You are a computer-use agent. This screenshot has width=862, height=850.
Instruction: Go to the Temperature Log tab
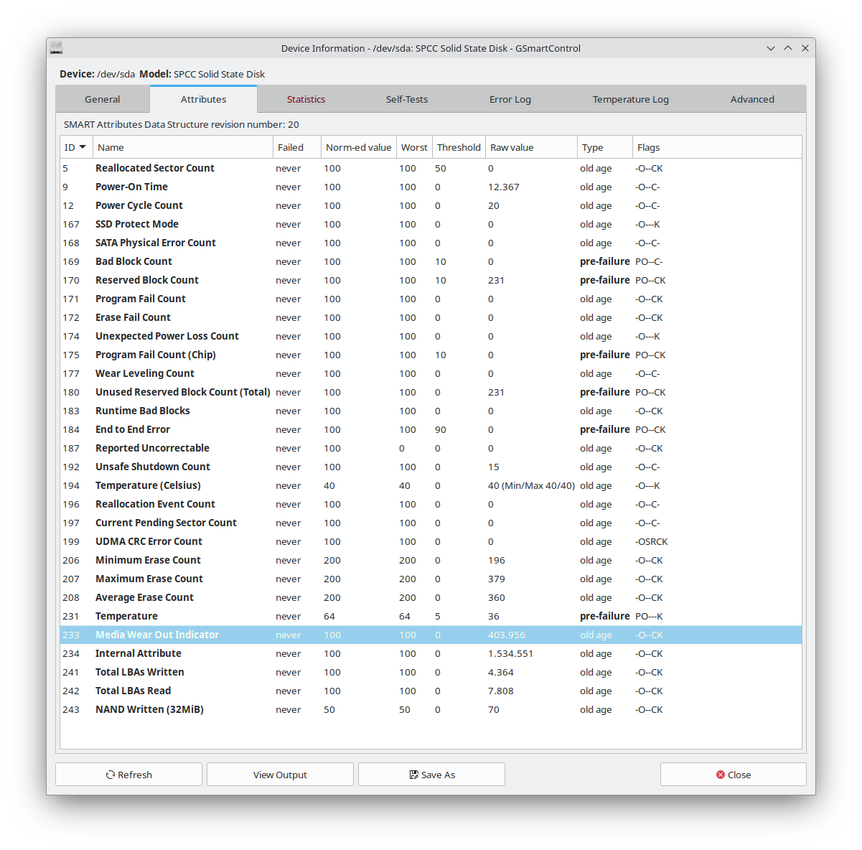tap(631, 100)
